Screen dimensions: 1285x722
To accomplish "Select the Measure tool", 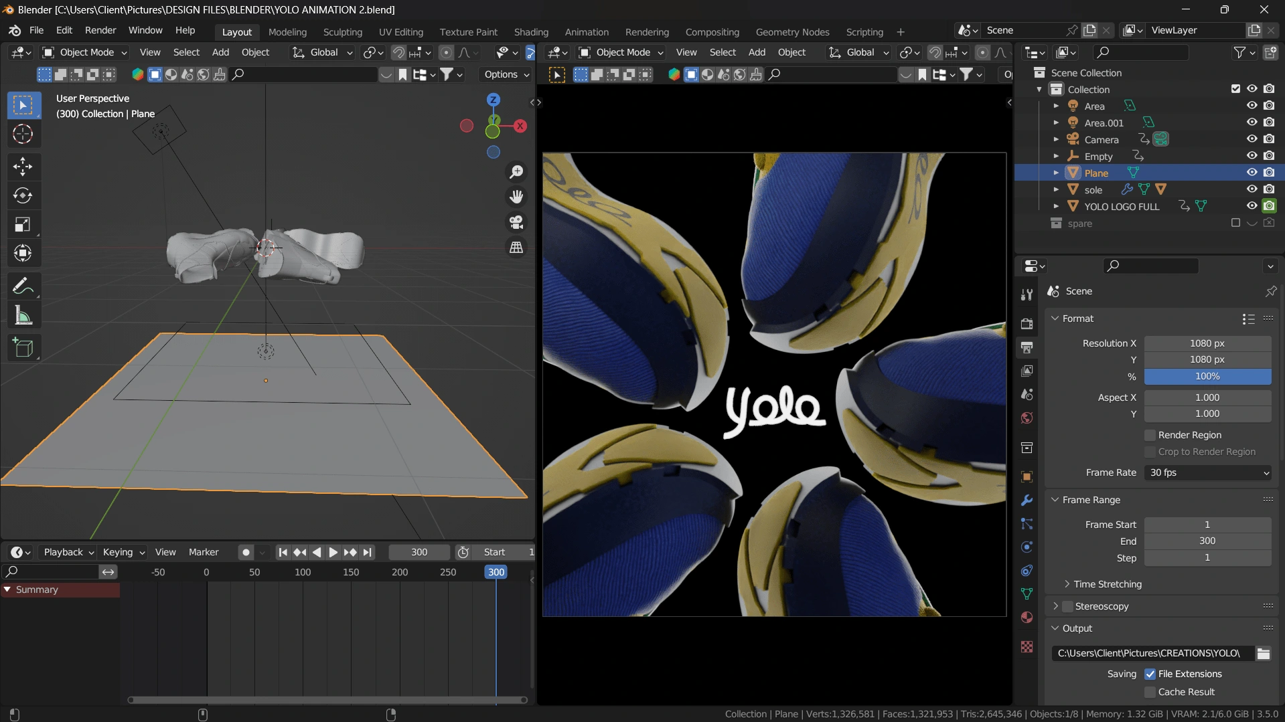I will [23, 316].
